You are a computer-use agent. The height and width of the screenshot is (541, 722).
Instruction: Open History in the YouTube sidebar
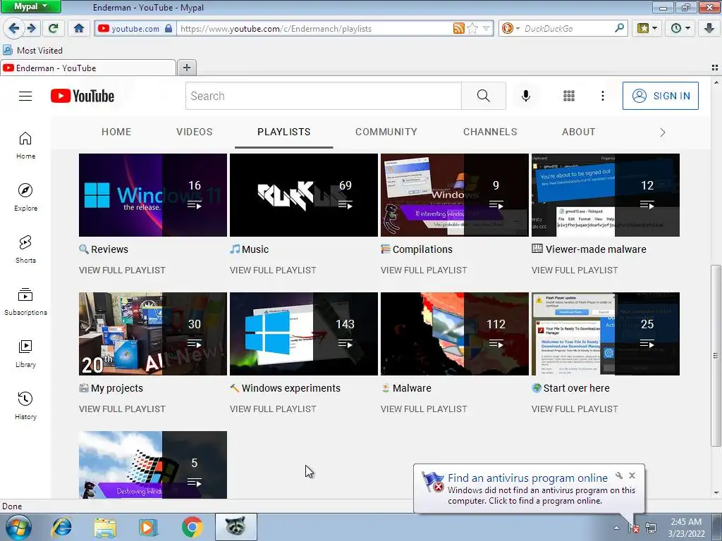(25, 405)
